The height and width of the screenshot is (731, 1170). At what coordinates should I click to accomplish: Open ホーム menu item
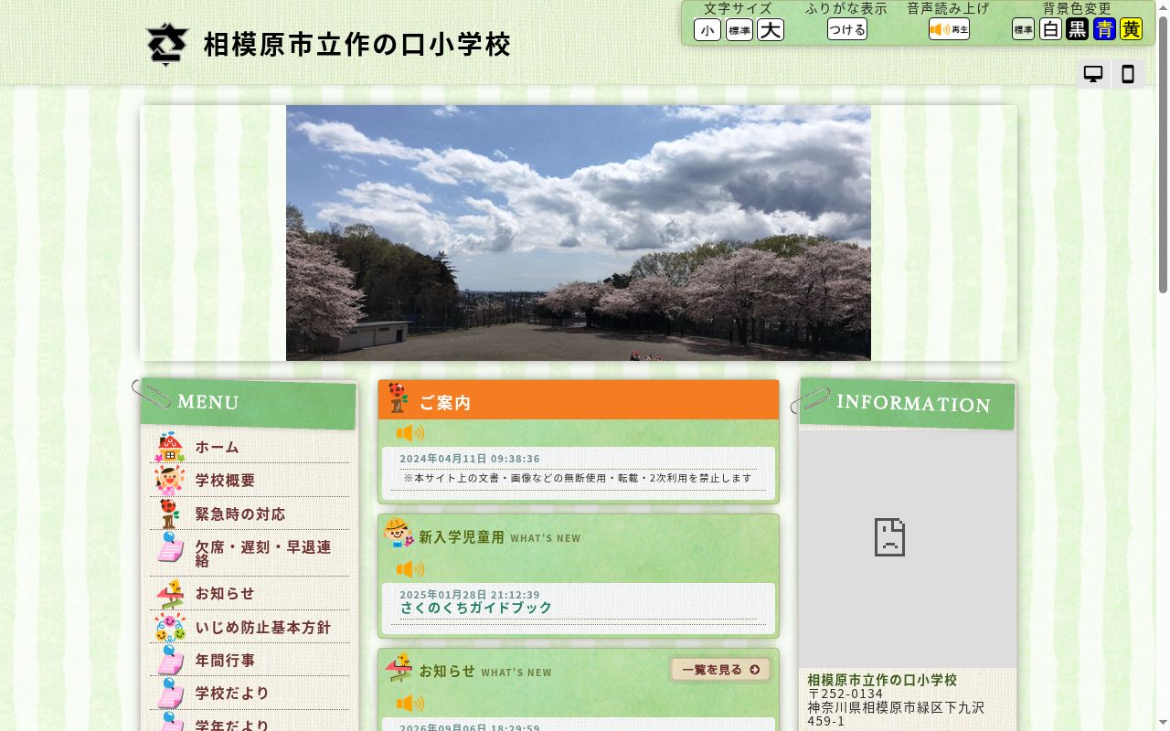click(250, 447)
